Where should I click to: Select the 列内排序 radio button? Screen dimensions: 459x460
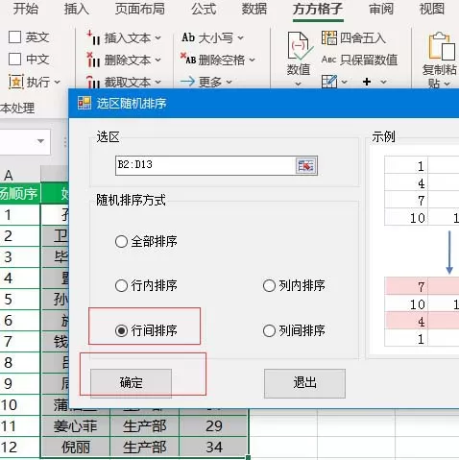point(269,285)
